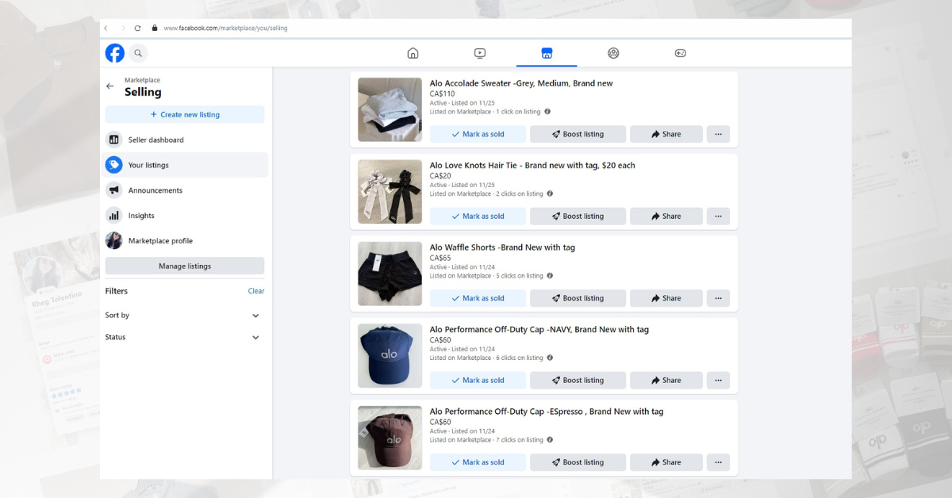Open the Facebook logo home link
This screenshot has height=498, width=952.
[115, 53]
